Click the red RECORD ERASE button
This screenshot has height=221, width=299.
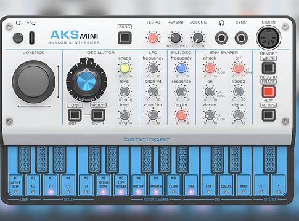pos(268,91)
